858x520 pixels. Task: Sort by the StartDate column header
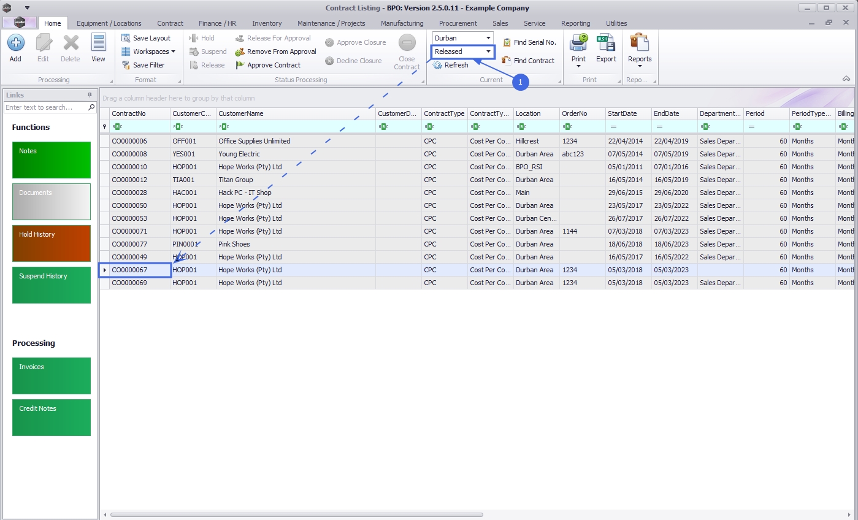[x=629, y=113]
